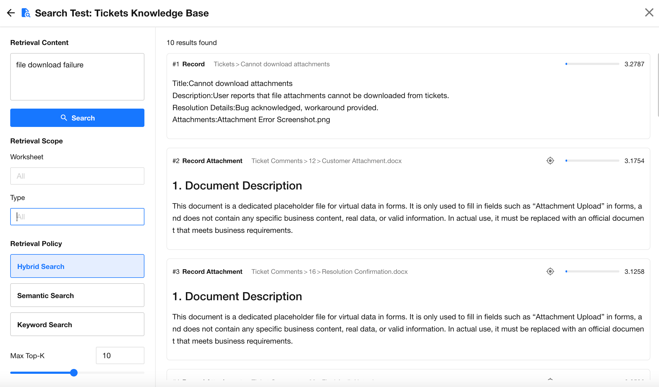Click the Max Top-K slider handle
This screenshot has height=387, width=659.
(74, 373)
